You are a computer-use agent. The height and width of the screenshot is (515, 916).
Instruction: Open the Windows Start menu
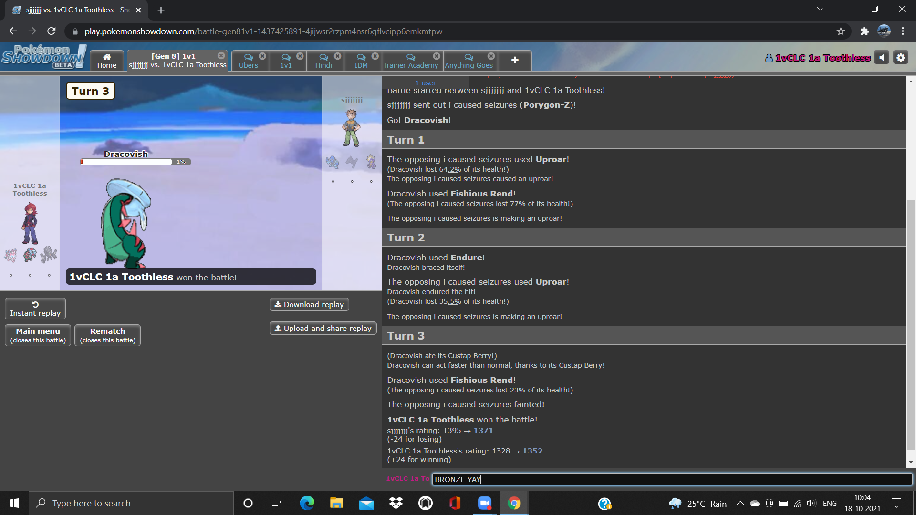point(14,503)
